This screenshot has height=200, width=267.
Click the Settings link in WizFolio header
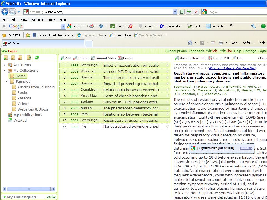click(x=250, y=51)
